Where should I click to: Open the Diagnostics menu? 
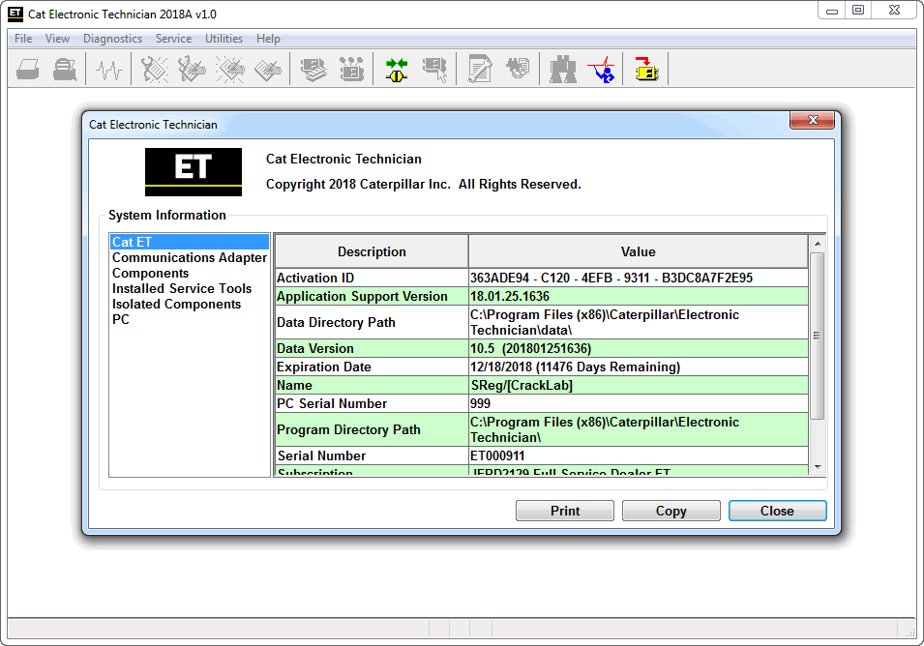point(112,39)
